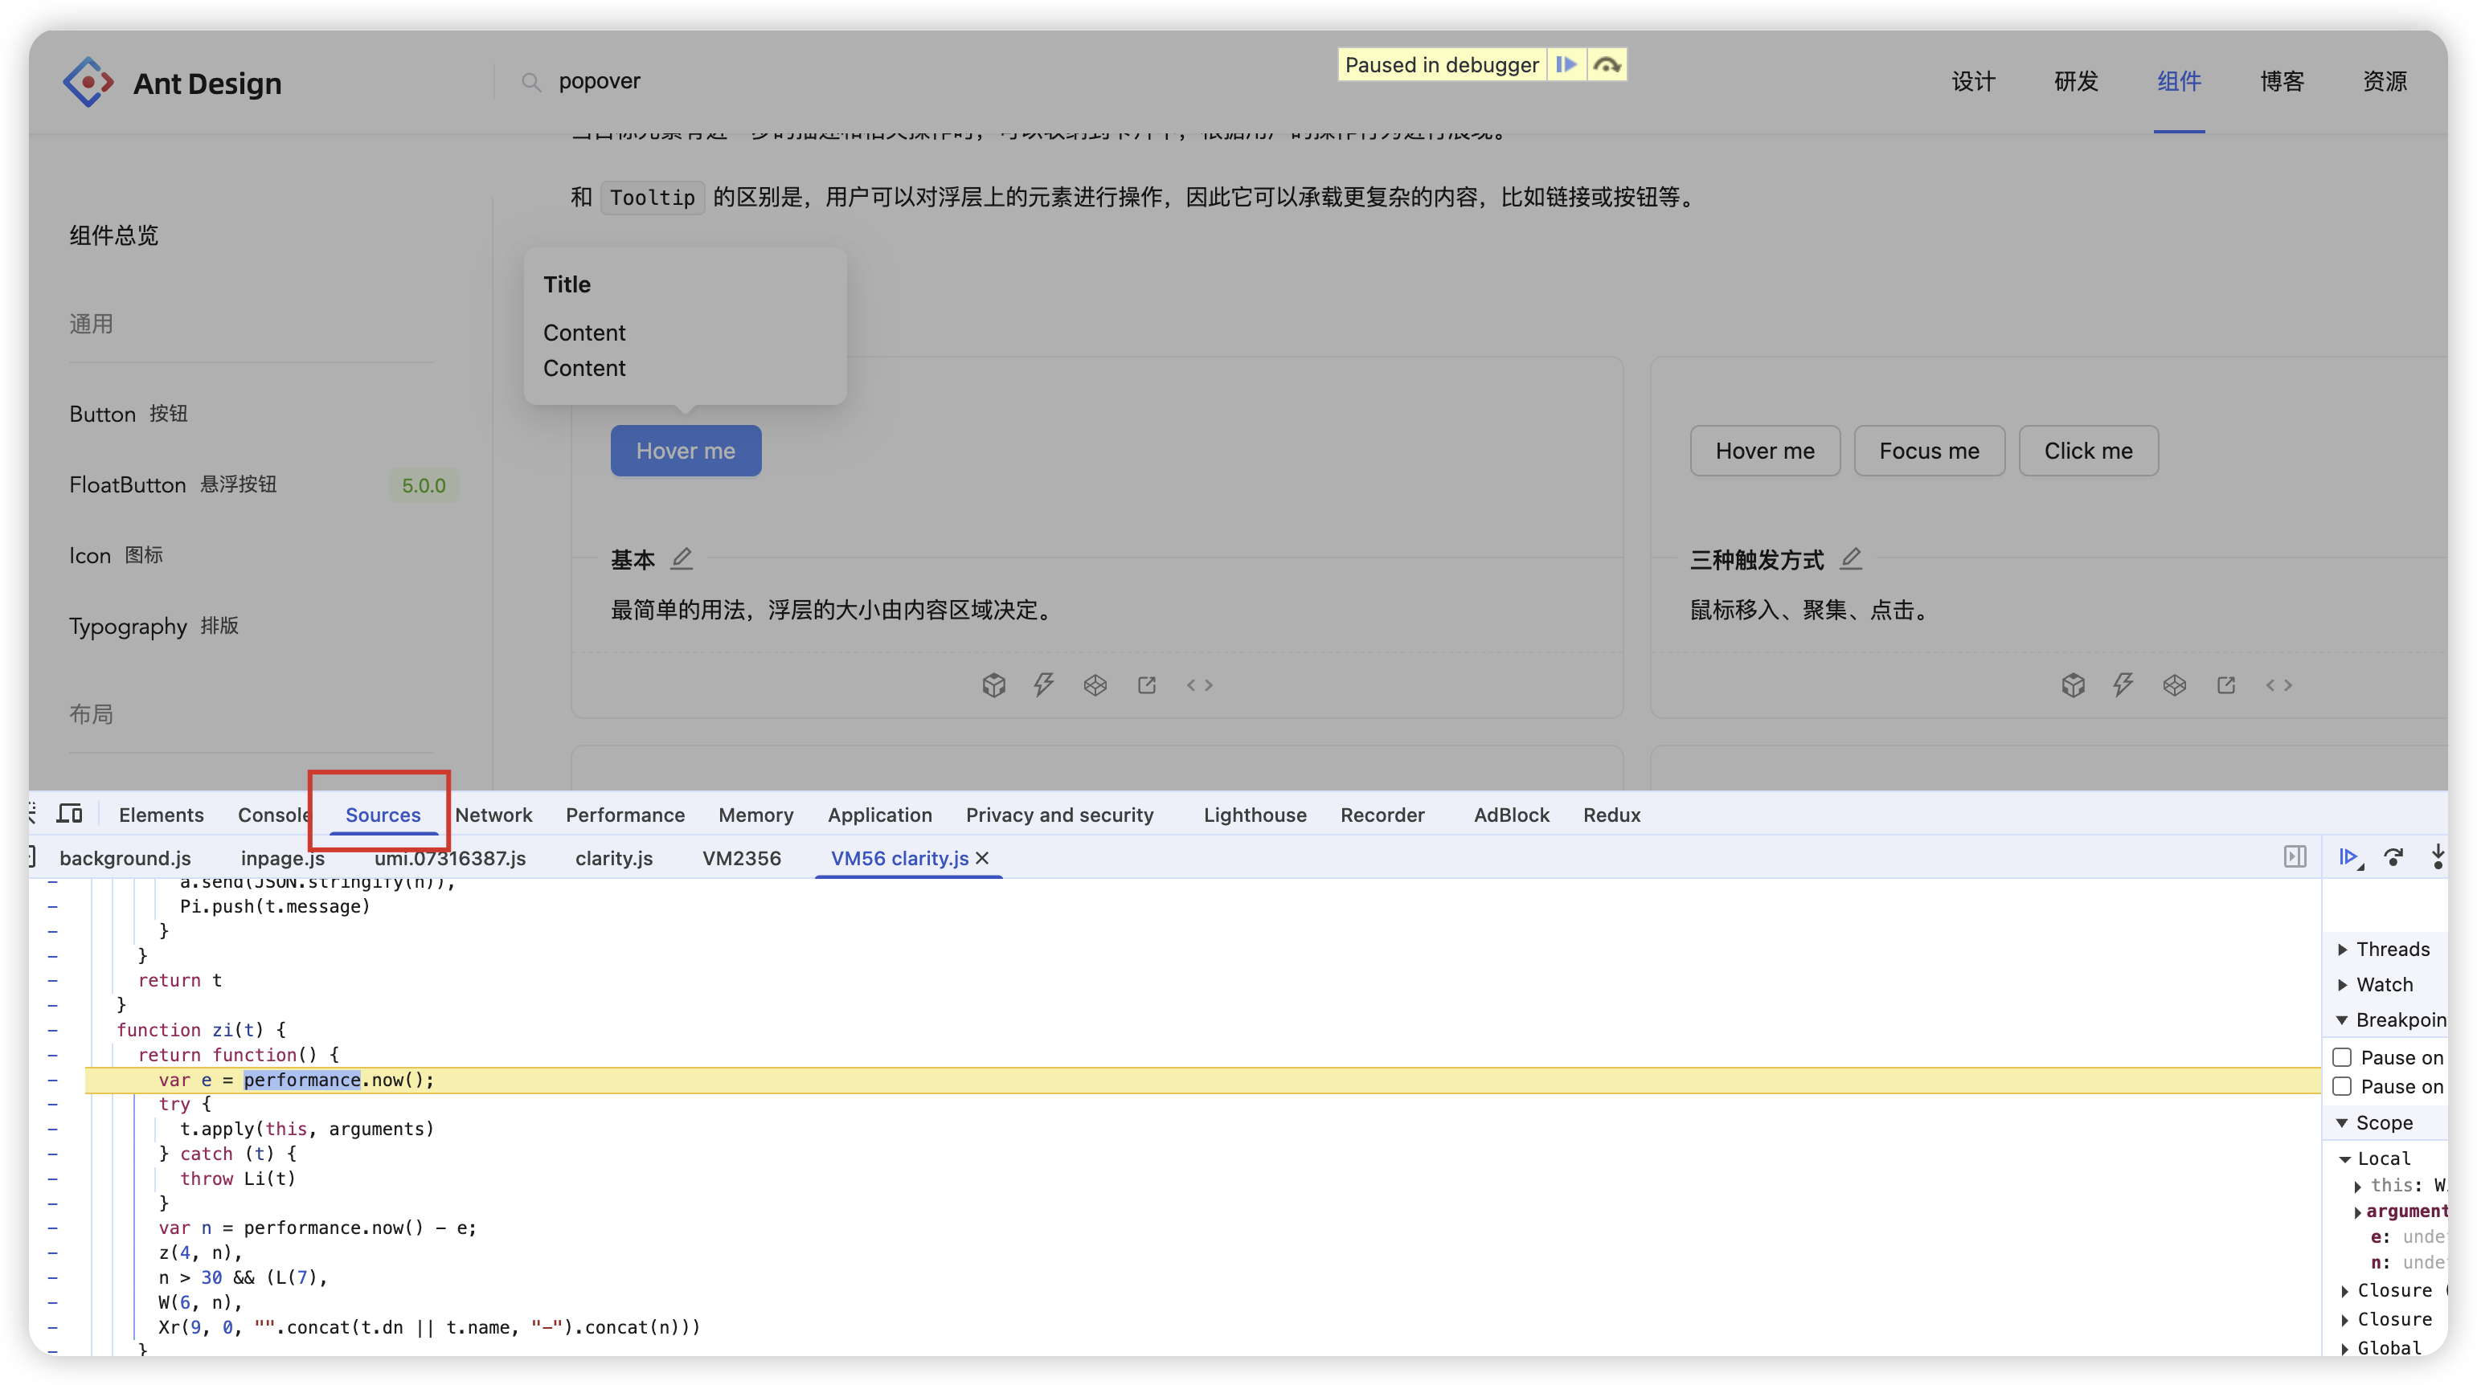
Task: Resume script execution in the paused overlay
Action: pos(1566,64)
